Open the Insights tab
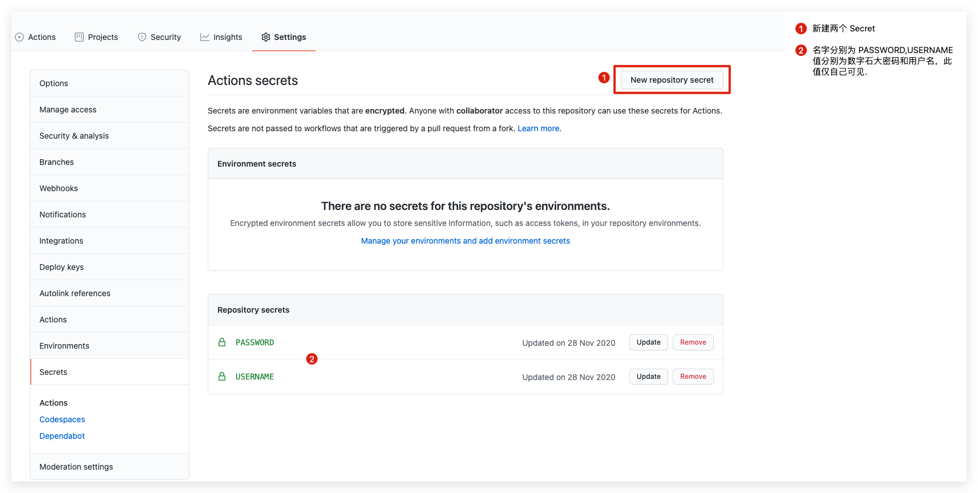 pyautogui.click(x=228, y=37)
